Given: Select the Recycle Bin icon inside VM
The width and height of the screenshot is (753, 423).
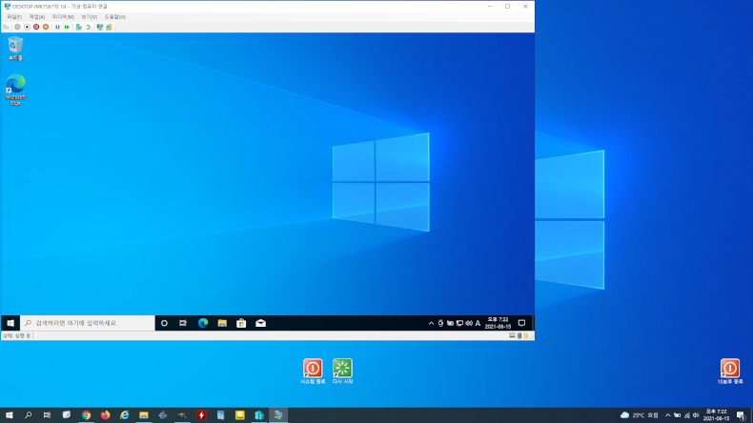Looking at the screenshot, I should tap(15, 49).
